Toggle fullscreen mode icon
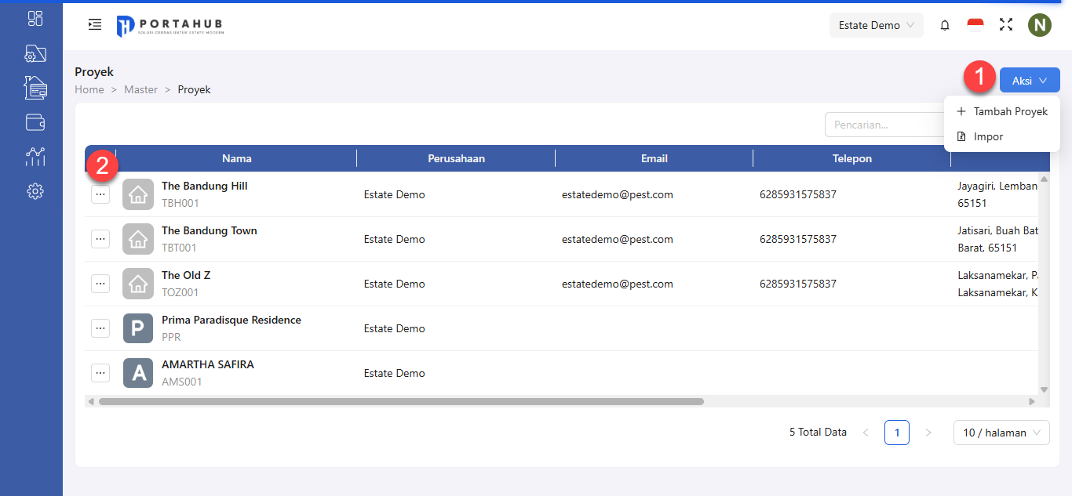Screen dimensions: 1072x496 coord(1006,25)
